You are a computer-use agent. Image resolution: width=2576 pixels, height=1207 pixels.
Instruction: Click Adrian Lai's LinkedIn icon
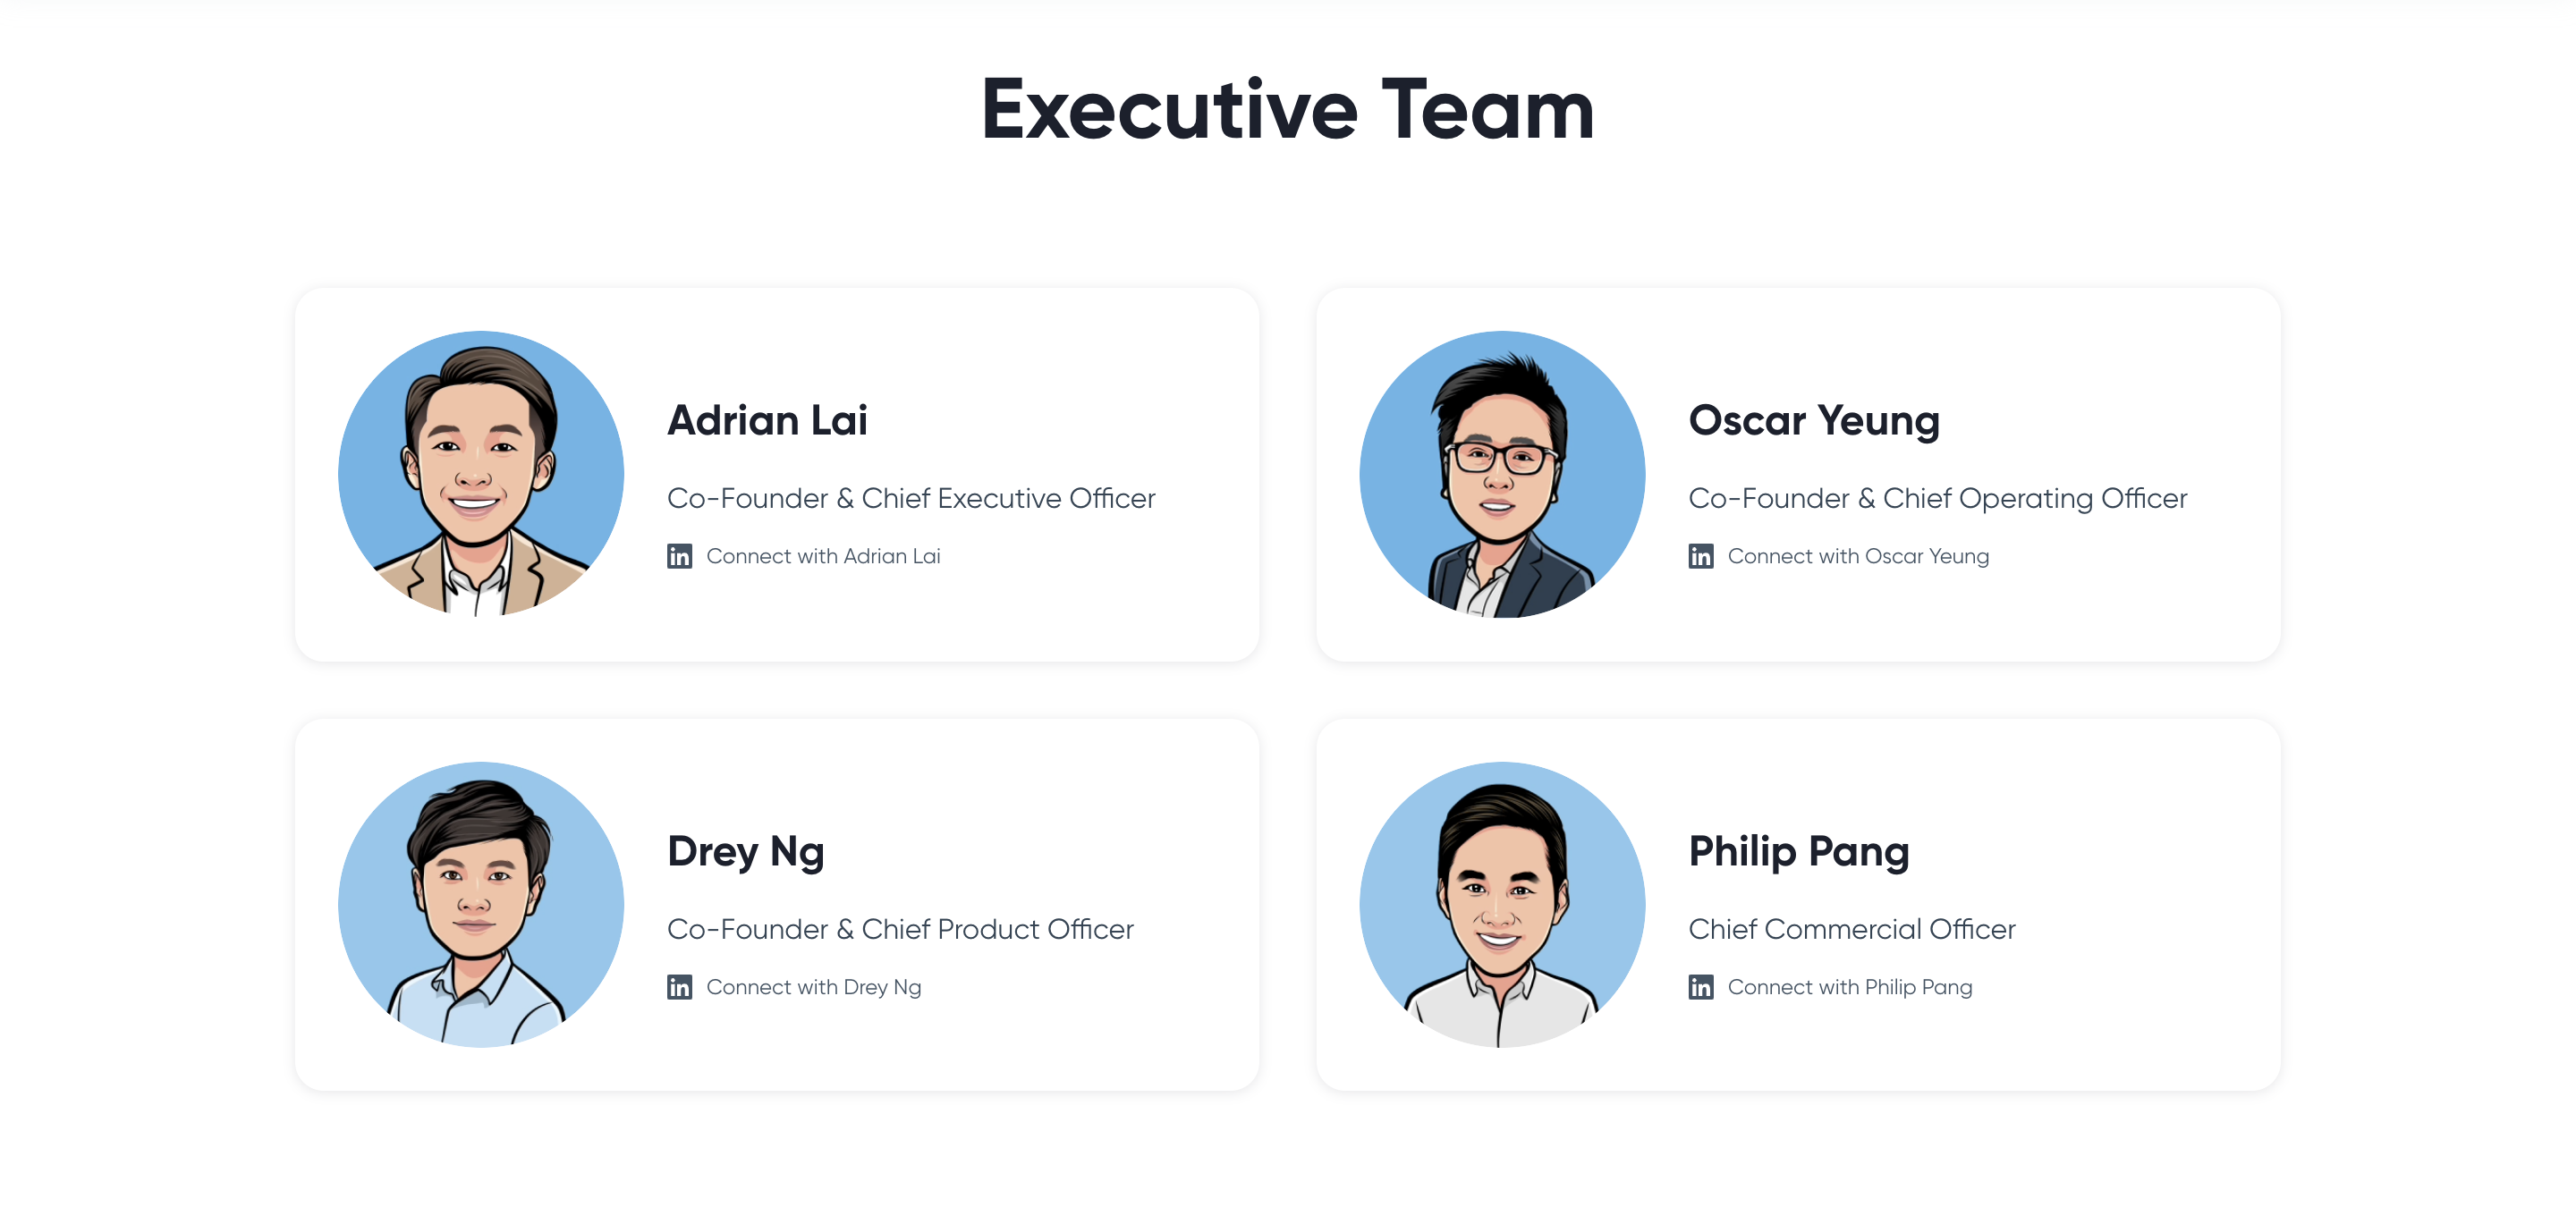(x=680, y=556)
